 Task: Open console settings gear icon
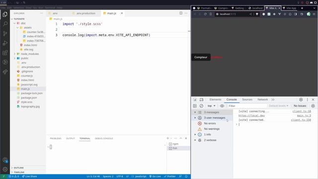[313, 106]
